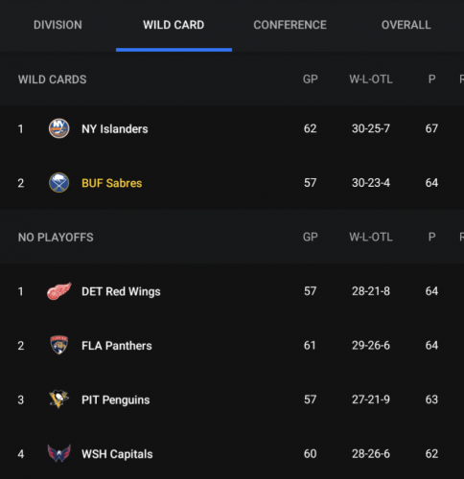Open the DET Red Wings team page
This screenshot has height=479, width=464.
(121, 291)
